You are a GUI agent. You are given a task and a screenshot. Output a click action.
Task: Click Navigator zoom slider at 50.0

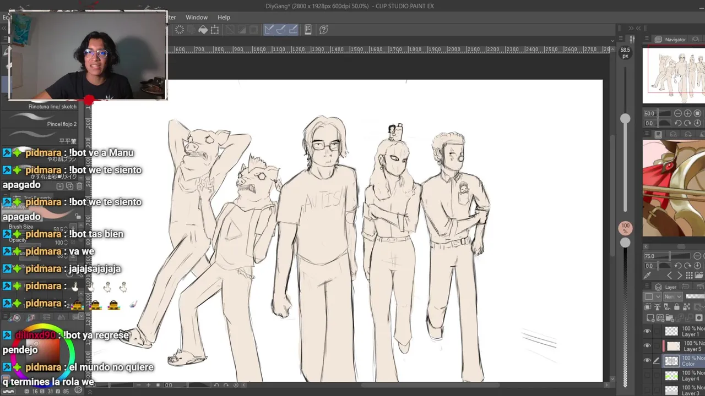coord(658,113)
